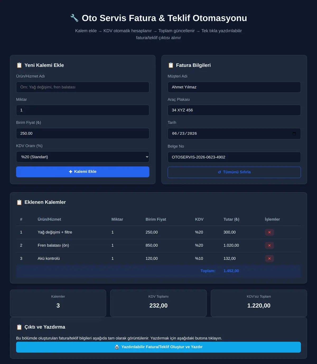Click the 1.452,00 total value
This screenshot has height=364, width=317.
click(x=231, y=271)
